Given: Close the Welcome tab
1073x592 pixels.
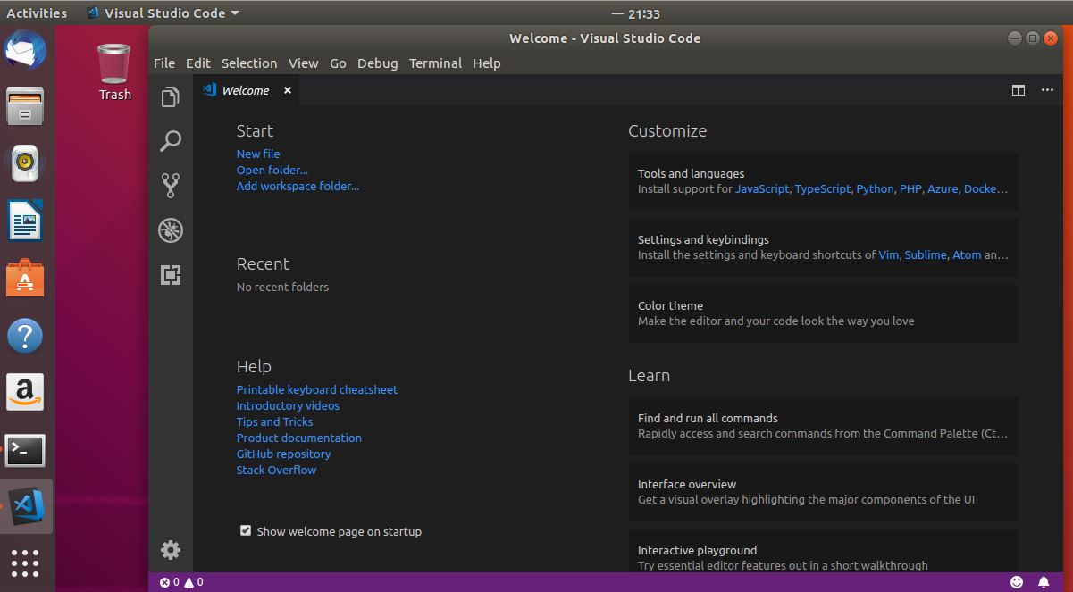Looking at the screenshot, I should point(288,90).
